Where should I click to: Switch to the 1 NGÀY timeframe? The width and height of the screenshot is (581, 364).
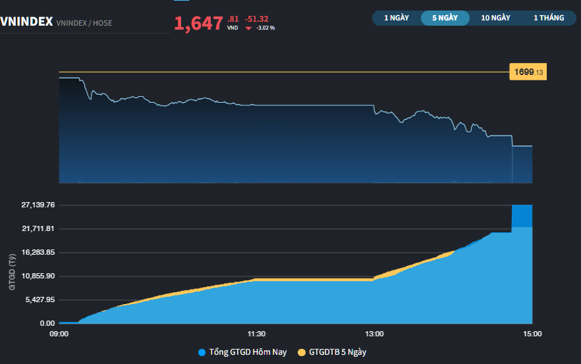[397, 18]
